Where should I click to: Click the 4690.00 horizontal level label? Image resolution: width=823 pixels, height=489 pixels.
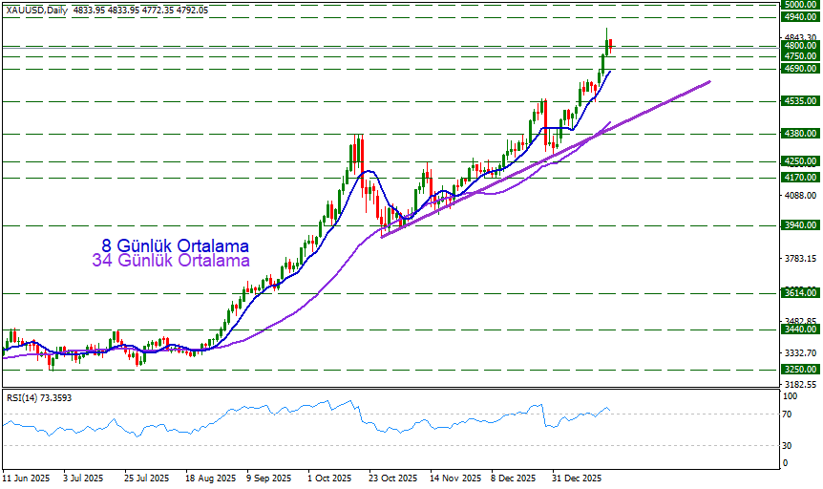pyautogui.click(x=798, y=69)
